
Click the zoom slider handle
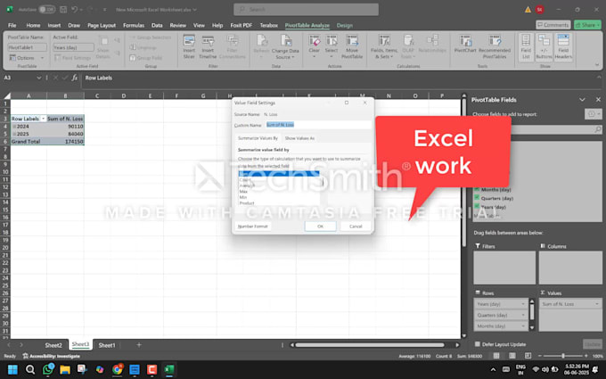click(x=563, y=356)
